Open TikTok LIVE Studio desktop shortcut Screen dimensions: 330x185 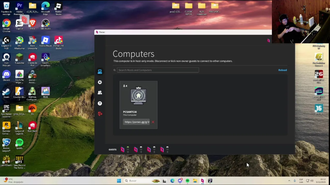[59, 43]
